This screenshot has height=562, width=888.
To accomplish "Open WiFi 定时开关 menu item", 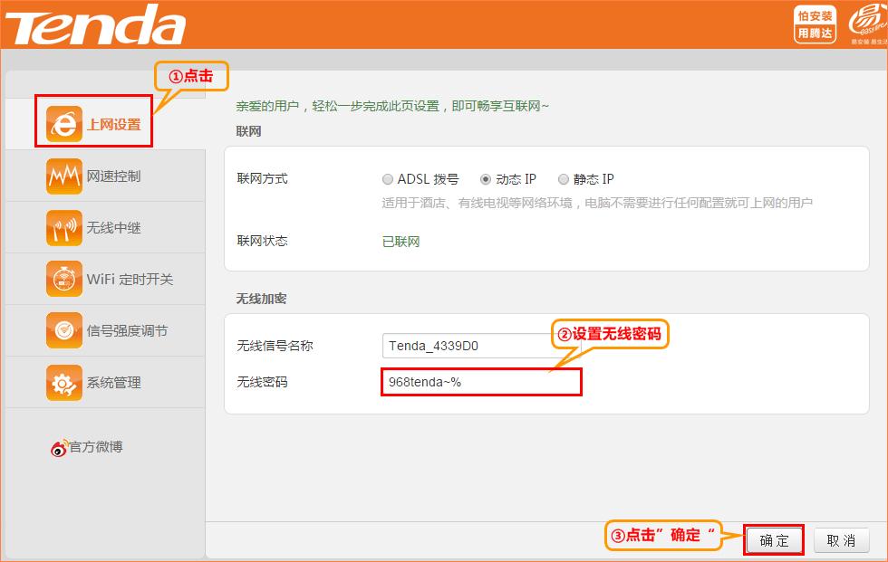I will pos(105,279).
